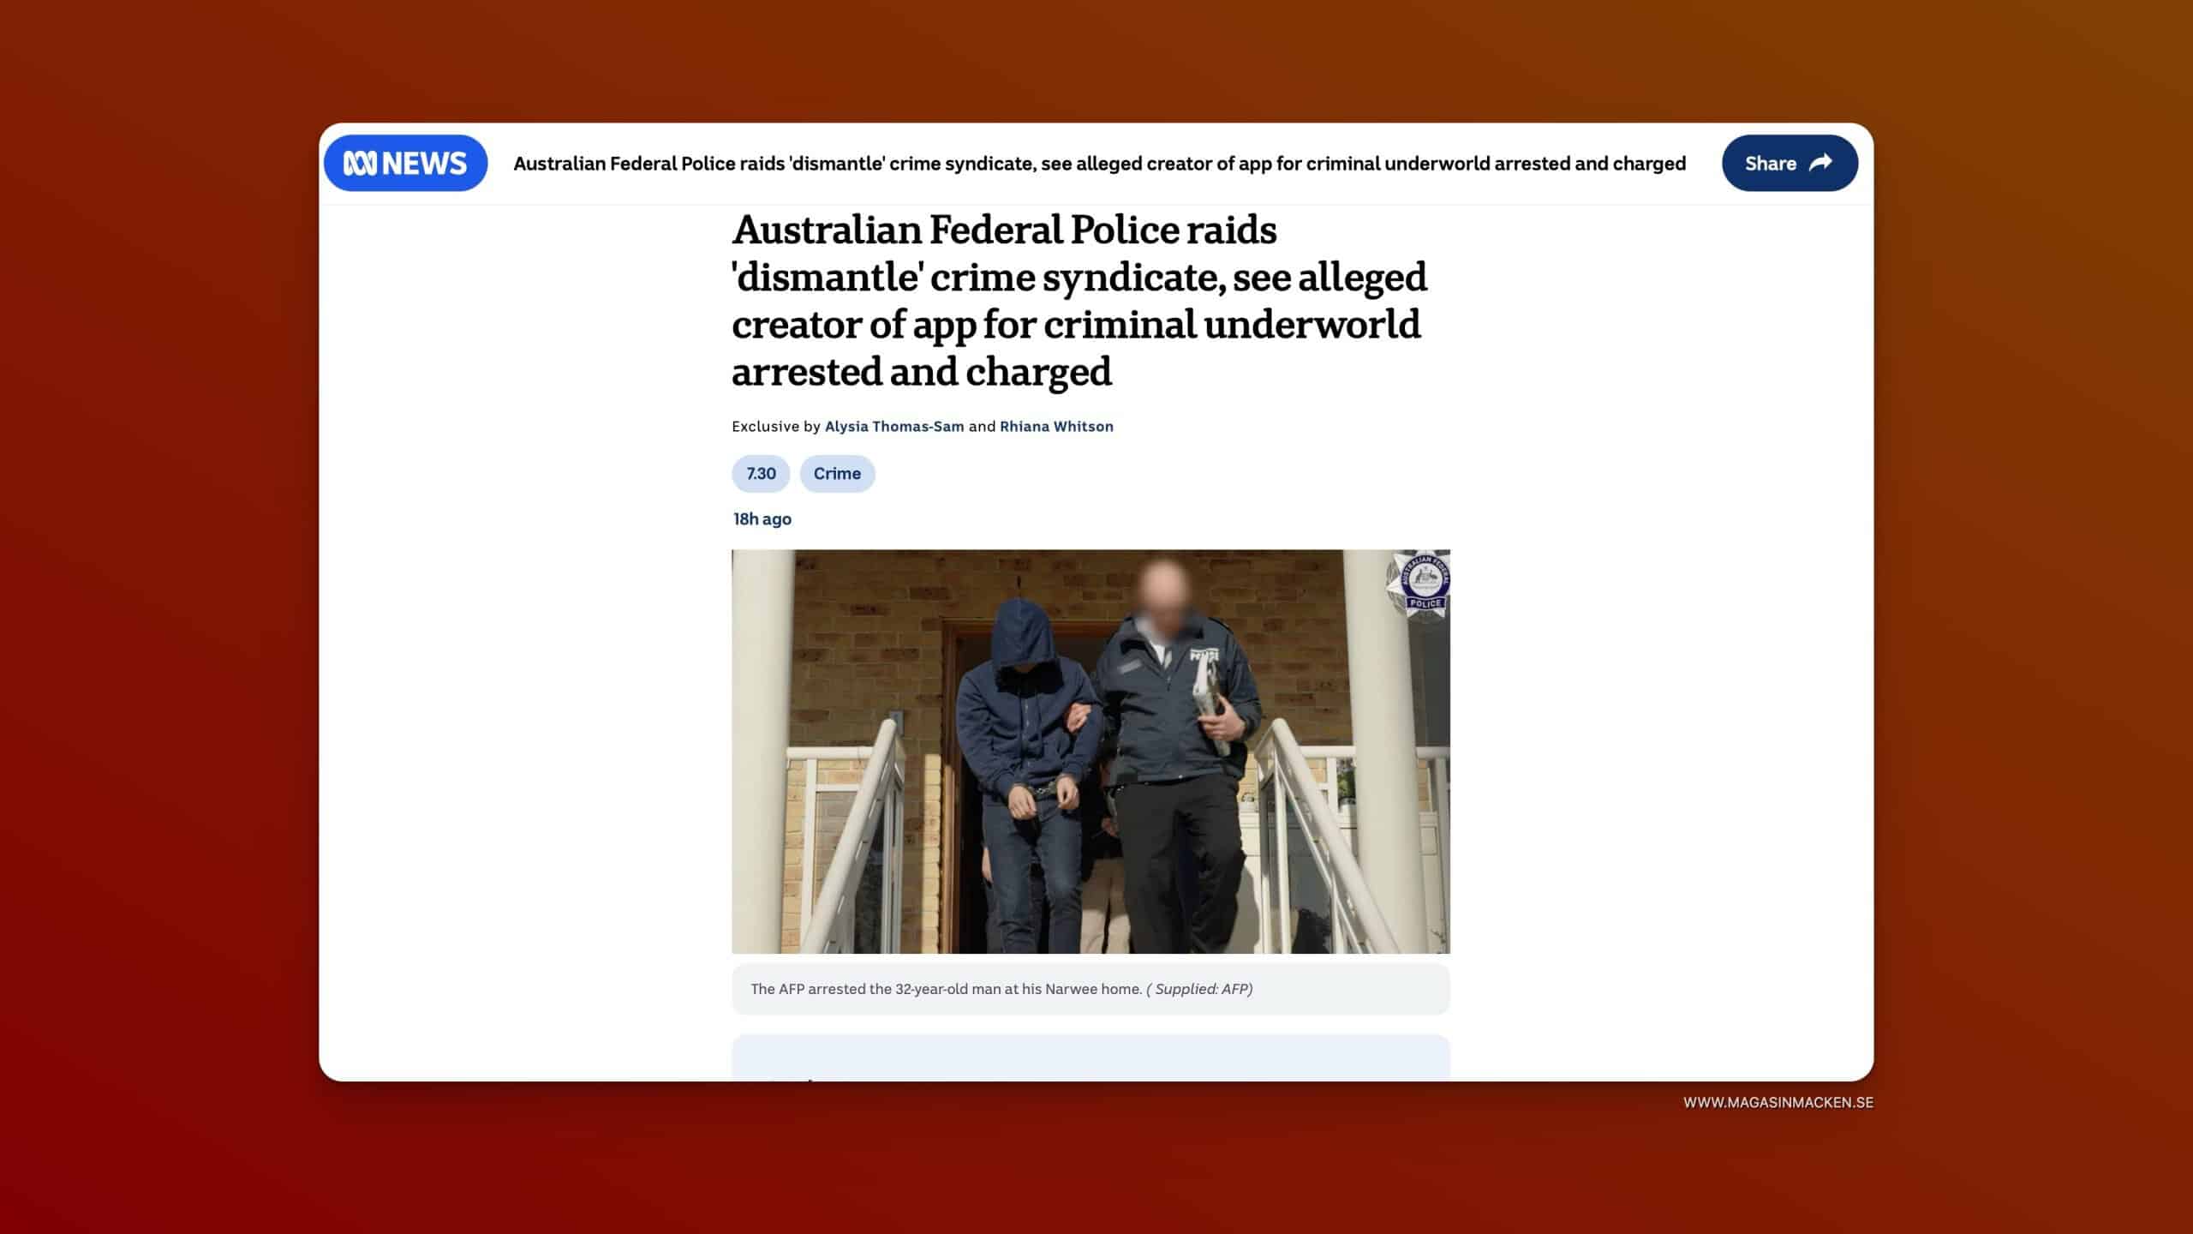Click the curved arrow icon in Share
Image resolution: width=2193 pixels, height=1234 pixels.
(x=1820, y=163)
